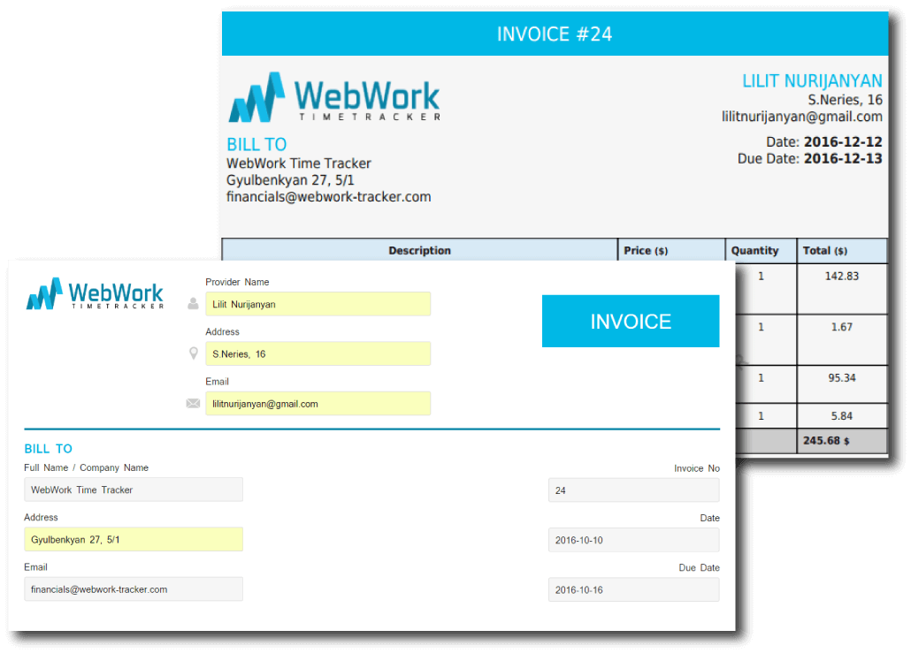The width and height of the screenshot is (911, 653).
Task: Click the blue INVOICE button
Action: pyautogui.click(x=631, y=322)
